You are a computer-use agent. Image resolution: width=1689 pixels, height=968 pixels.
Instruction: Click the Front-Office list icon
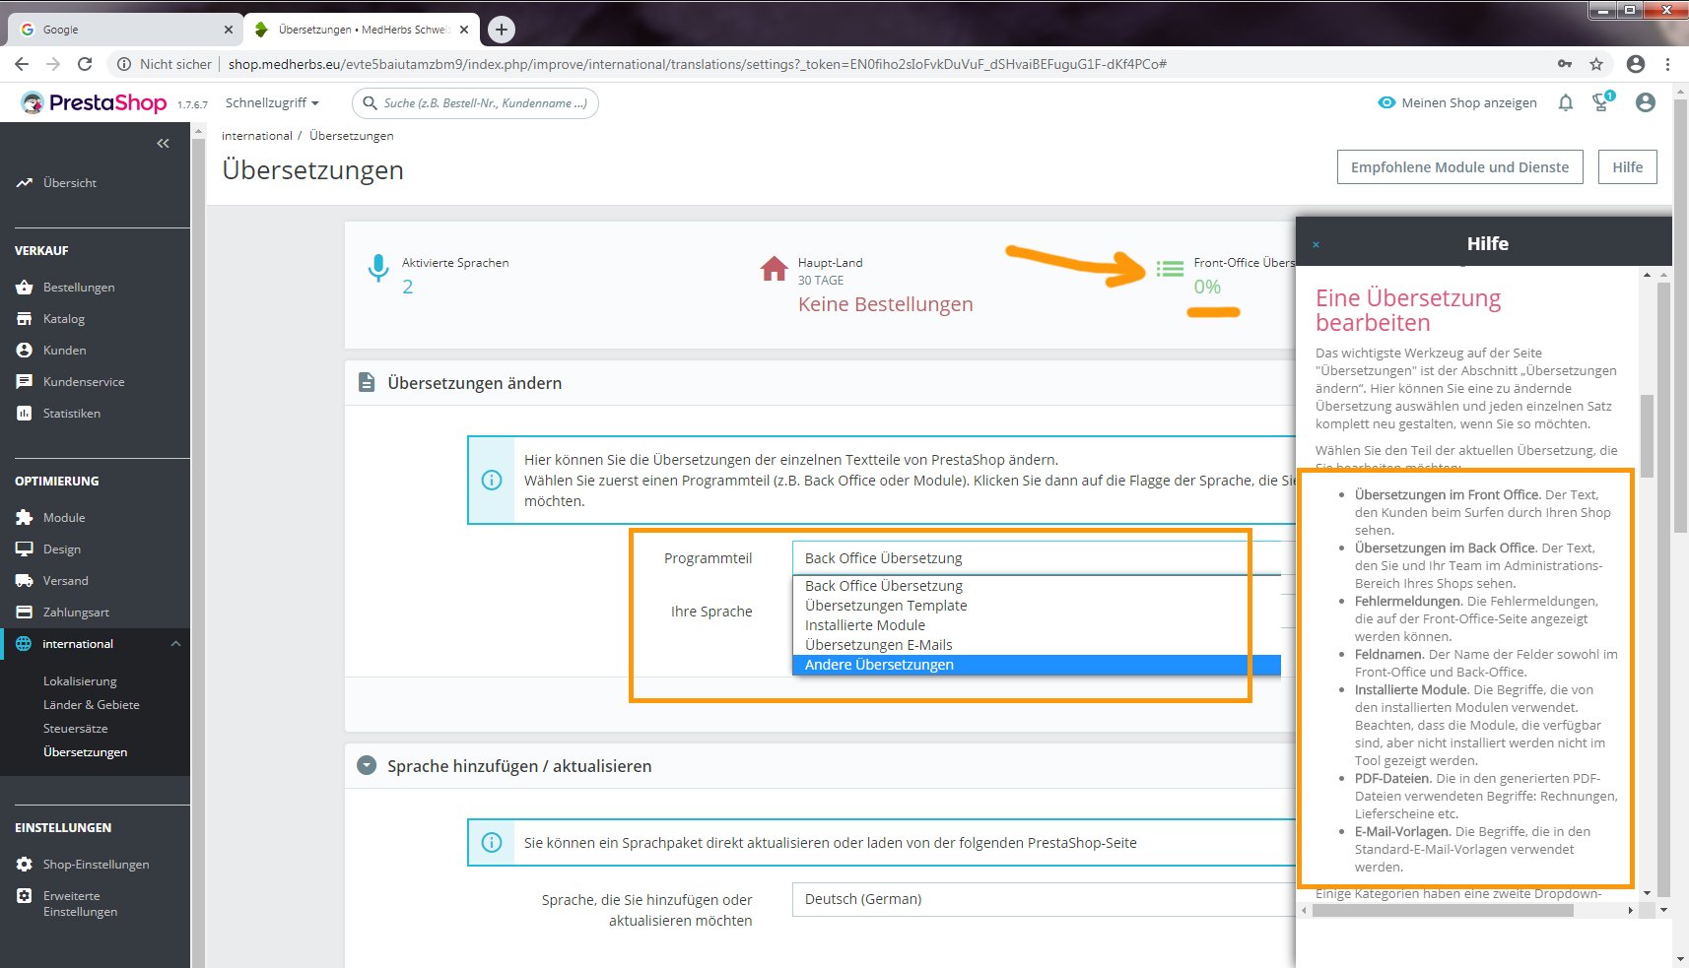click(1170, 268)
